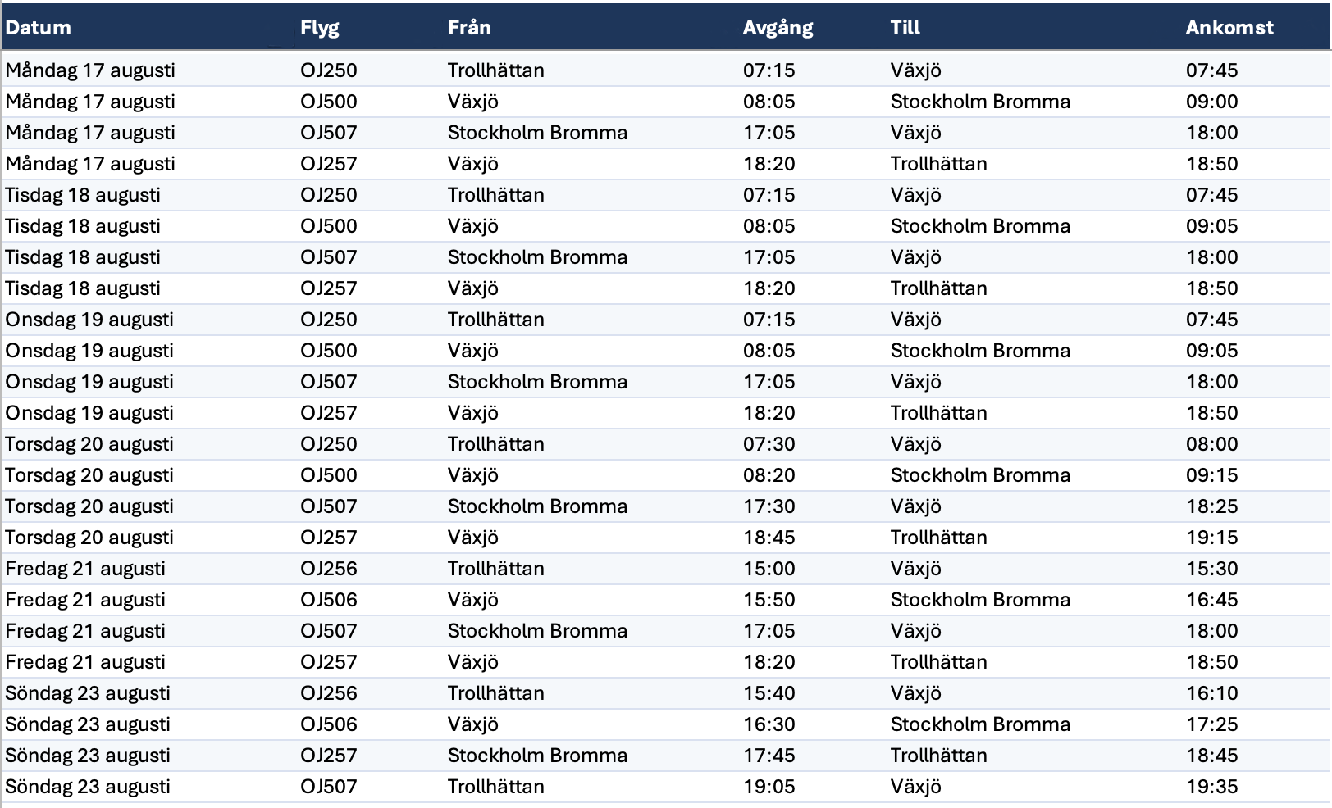Click the Från column header

[469, 28]
